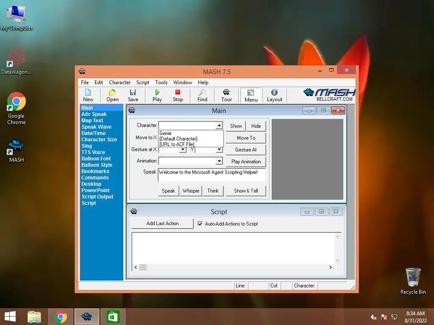Save script using the Save icon
This screenshot has height=325, width=434.
coord(133,95)
